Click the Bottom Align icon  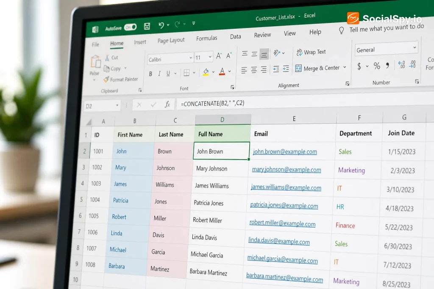[264, 55]
